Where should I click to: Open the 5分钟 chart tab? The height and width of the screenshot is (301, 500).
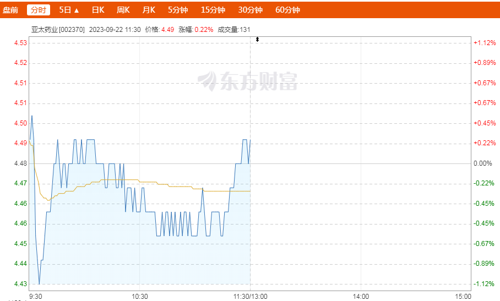(x=178, y=10)
